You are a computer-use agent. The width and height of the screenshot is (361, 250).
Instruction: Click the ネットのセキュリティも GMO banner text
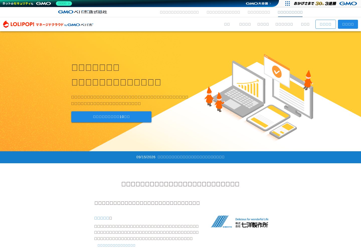[27, 3]
